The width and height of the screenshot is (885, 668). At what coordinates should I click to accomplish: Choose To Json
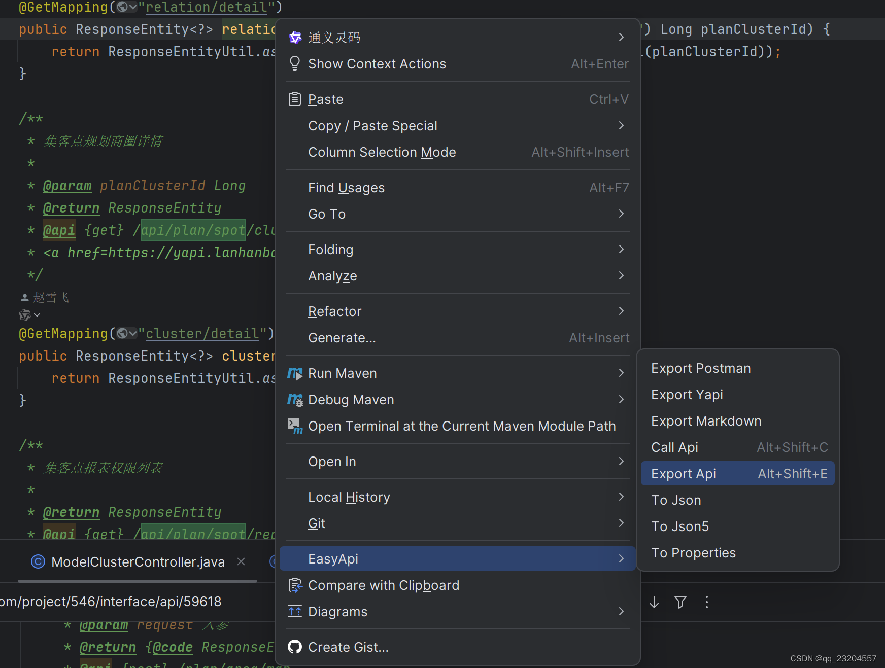point(738,500)
